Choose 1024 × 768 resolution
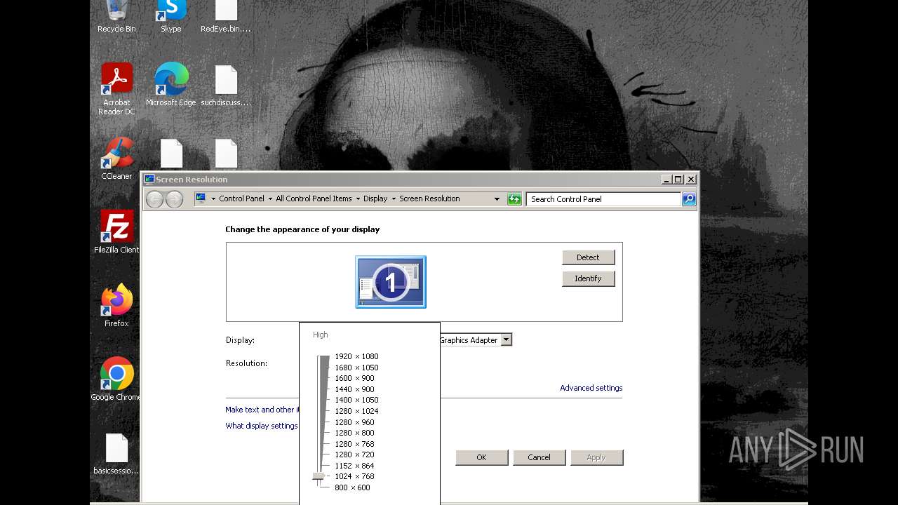Viewport: 898px width, 505px height. pyautogui.click(x=354, y=476)
